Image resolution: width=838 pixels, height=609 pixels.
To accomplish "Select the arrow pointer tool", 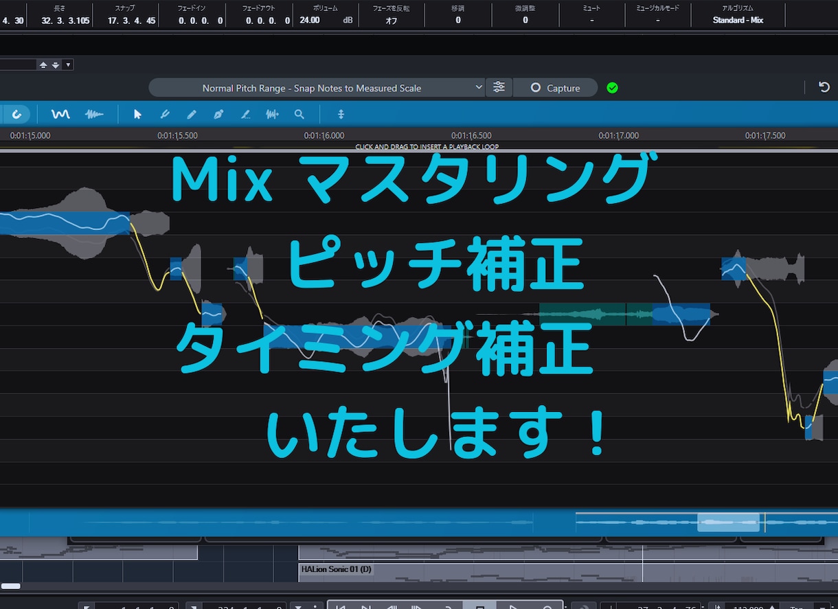I will tap(137, 114).
